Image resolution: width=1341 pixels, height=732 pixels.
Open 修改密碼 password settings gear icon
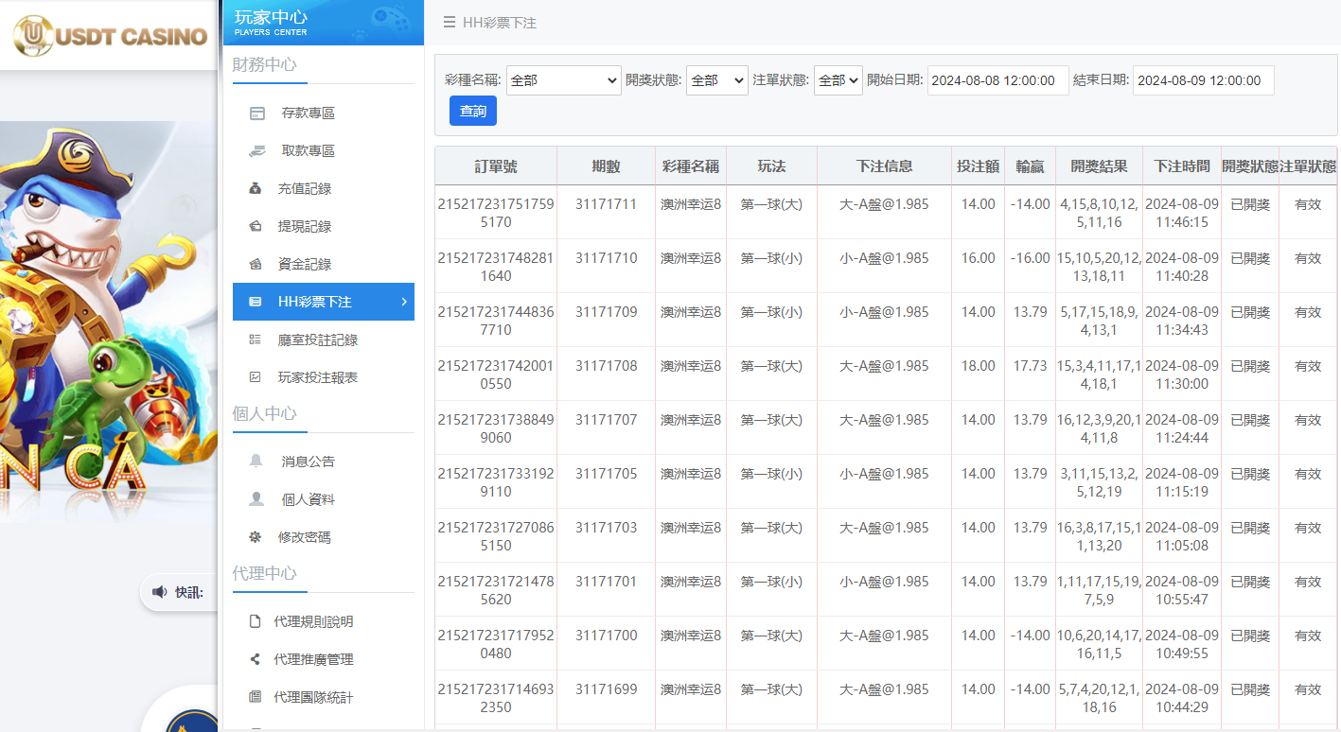pyautogui.click(x=257, y=536)
